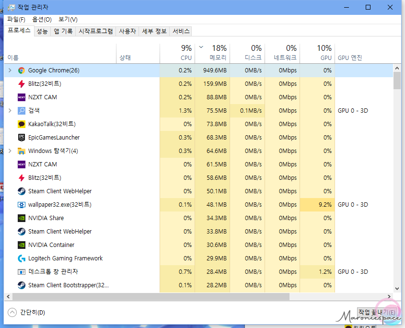Click the horizontal scrollbar left arrow
The height and width of the screenshot is (328, 405).
[8, 296]
